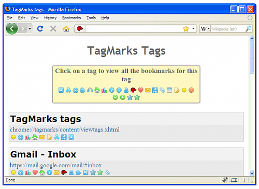The width and height of the screenshot is (259, 189).
Task: Select the headphones tag in the yellow tag box
Action: (90, 90)
